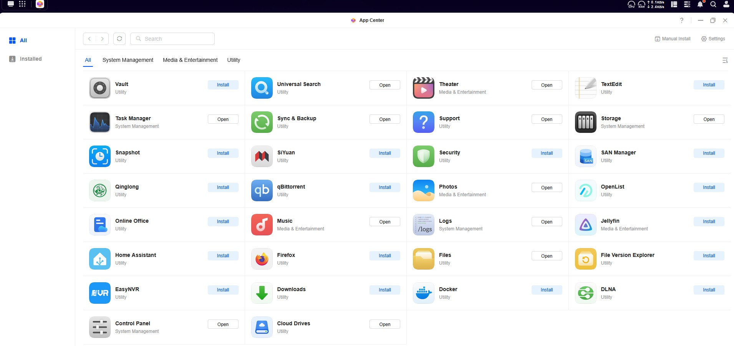Open the Photos app
Screen dimensions: 734x346
547,188
